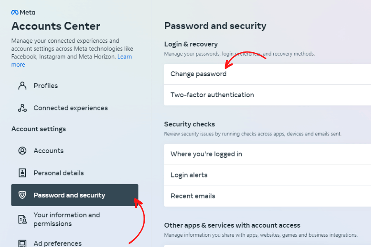Navigate to the Profiles section
The width and height of the screenshot is (371, 247).
point(45,86)
